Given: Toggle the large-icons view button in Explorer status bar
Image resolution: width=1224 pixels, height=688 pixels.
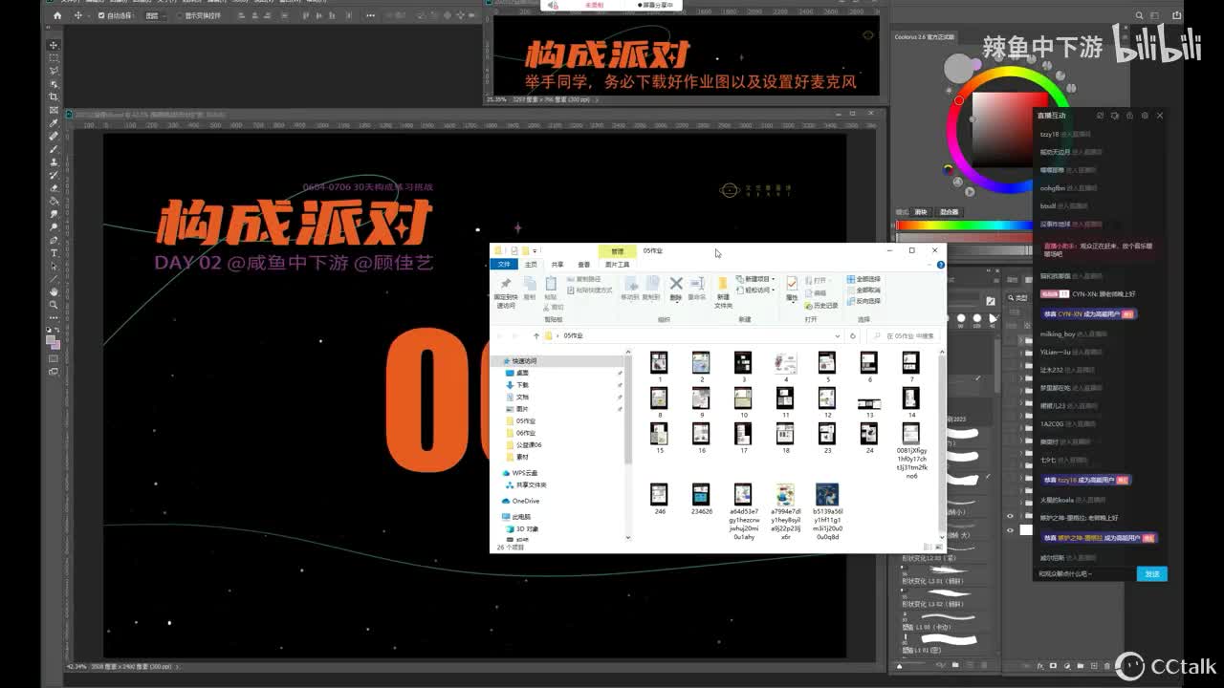Looking at the screenshot, I should (x=938, y=548).
